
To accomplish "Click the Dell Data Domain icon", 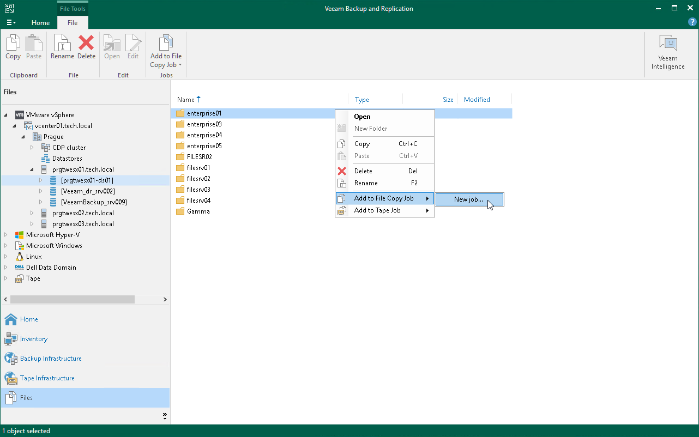I will pos(20,268).
